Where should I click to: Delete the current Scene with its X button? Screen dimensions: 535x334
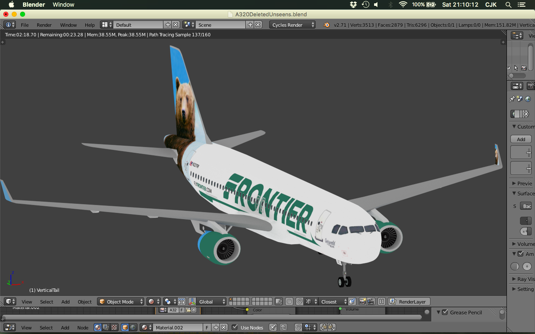pyautogui.click(x=258, y=25)
